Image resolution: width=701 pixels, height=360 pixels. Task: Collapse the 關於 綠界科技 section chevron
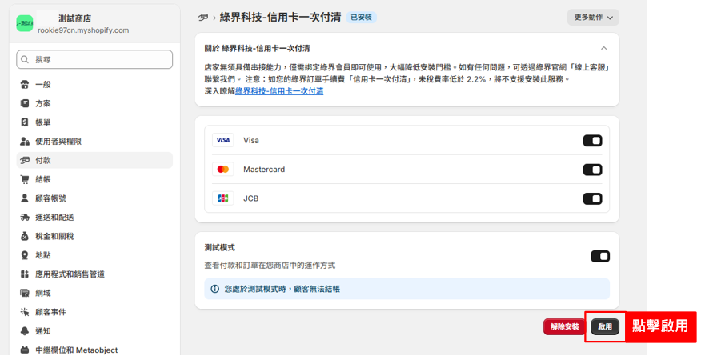tap(604, 48)
